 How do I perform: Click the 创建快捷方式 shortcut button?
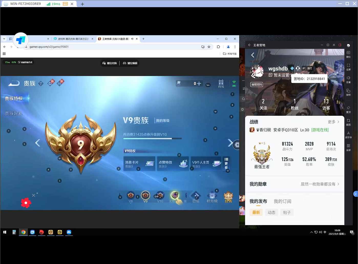pyautogui.click(x=25, y=62)
